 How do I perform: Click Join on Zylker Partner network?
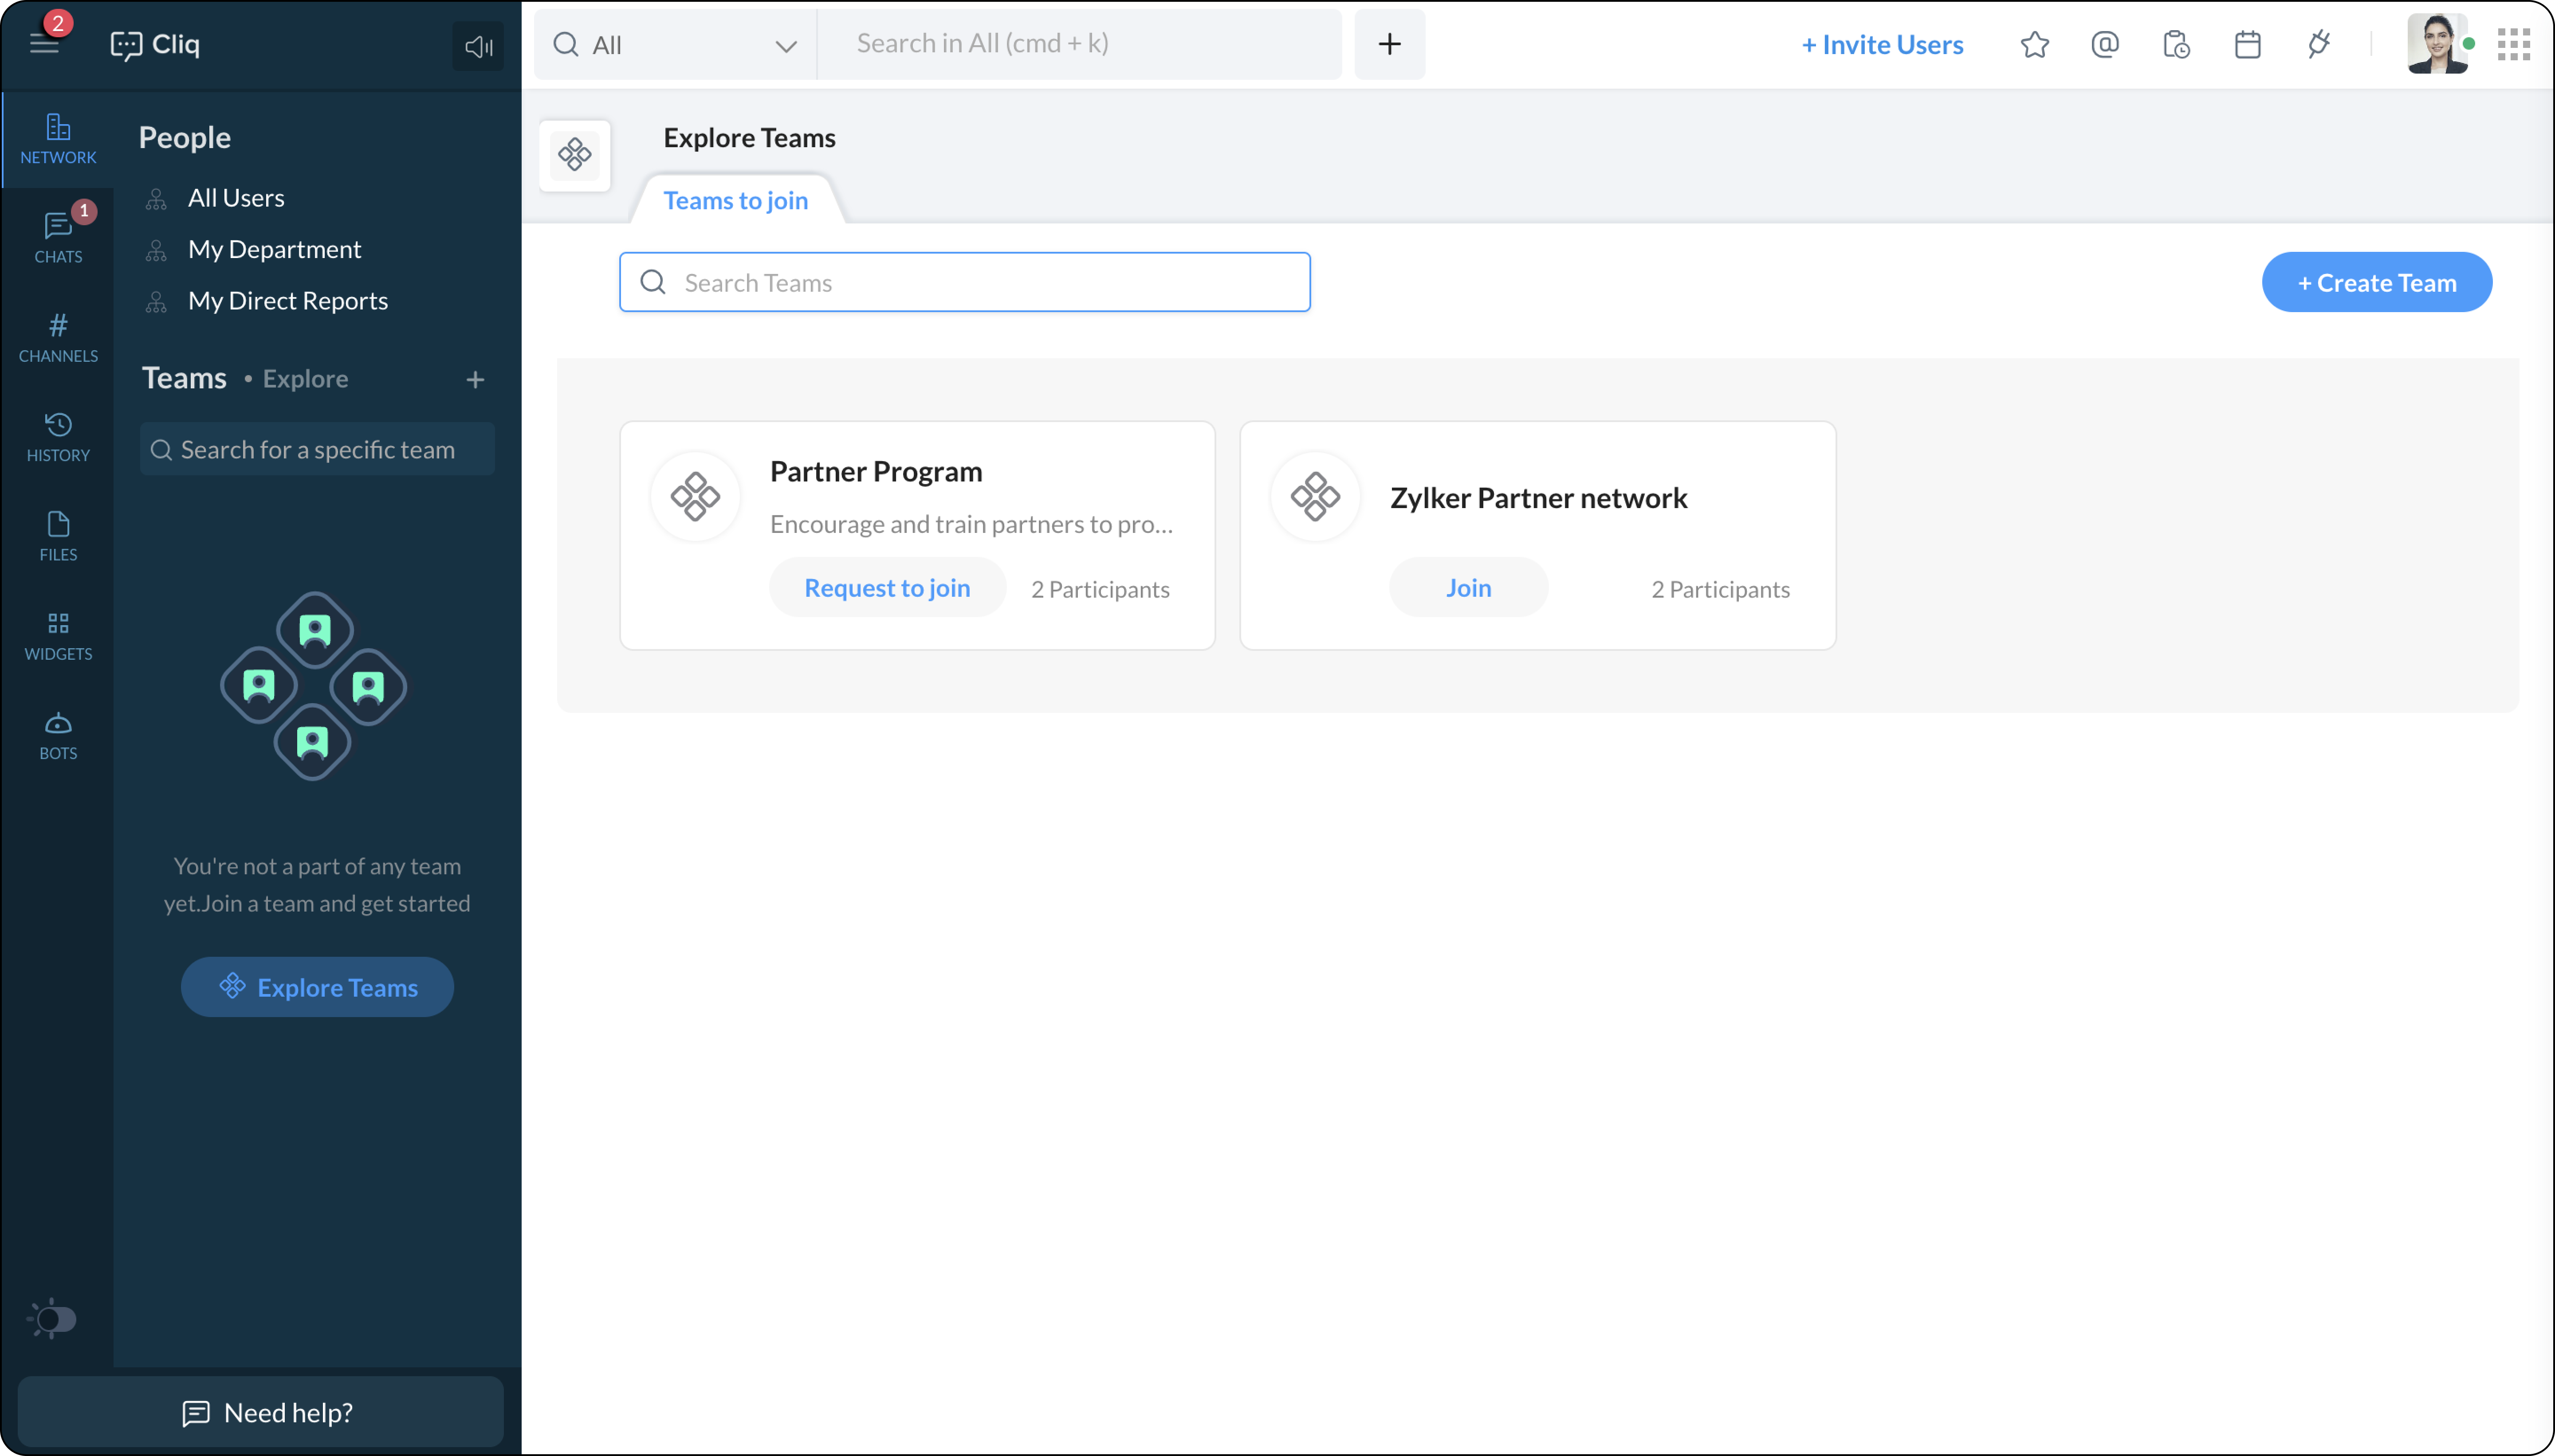click(x=1468, y=588)
